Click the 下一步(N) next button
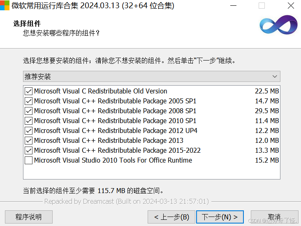301x226 pixels. (220, 217)
